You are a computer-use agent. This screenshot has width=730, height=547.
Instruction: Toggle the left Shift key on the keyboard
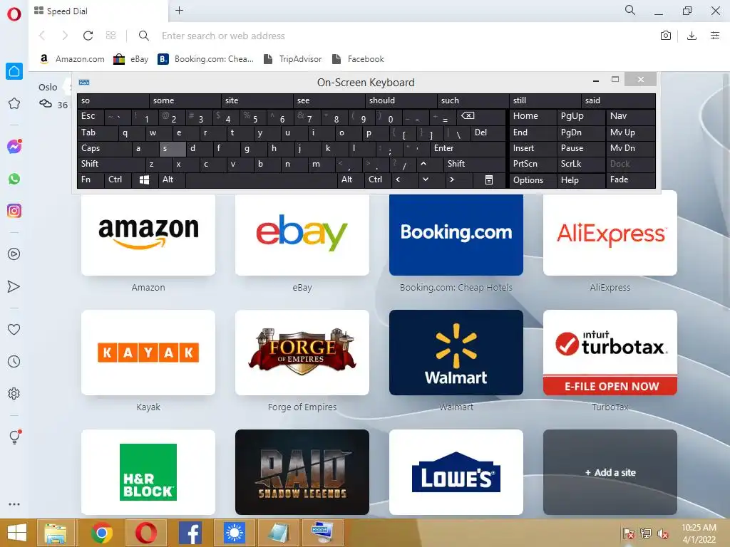coord(111,165)
